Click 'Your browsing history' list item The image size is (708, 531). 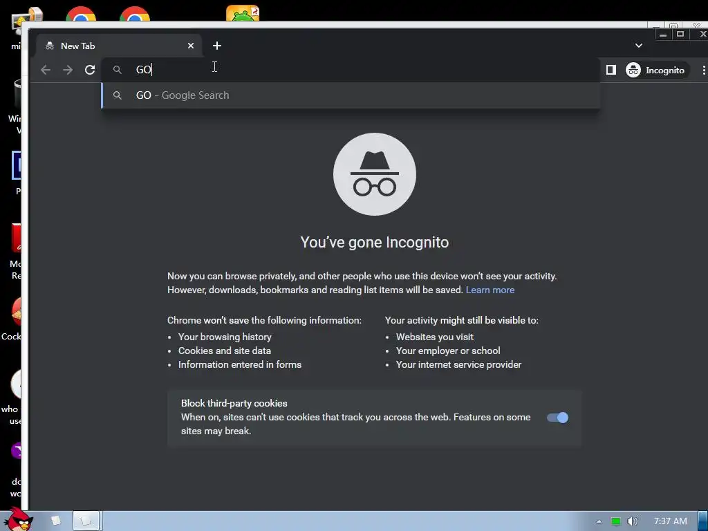click(x=225, y=337)
